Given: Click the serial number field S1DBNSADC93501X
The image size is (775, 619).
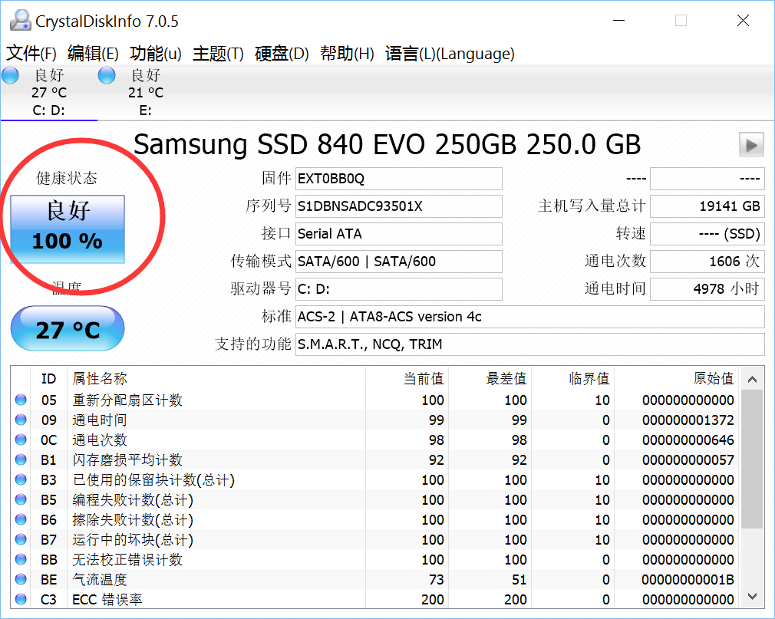Looking at the screenshot, I should [399, 206].
